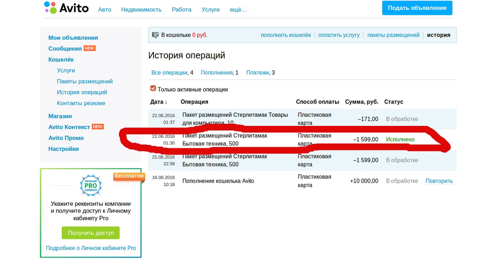Click the 'История операций' page heading
Image resolution: width=498 pixels, height=260 pixels.
pyautogui.click(x=187, y=55)
